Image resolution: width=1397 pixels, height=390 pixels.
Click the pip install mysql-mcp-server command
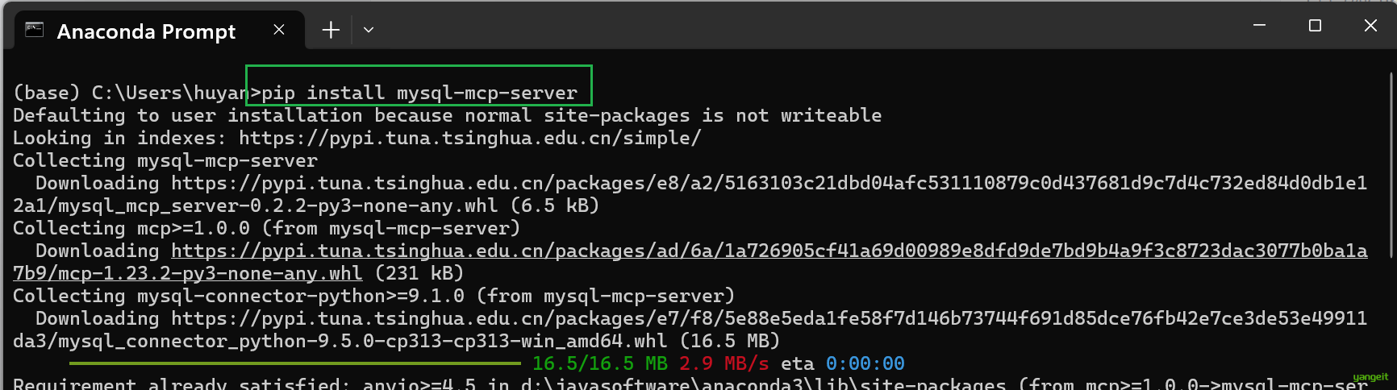[x=419, y=93]
